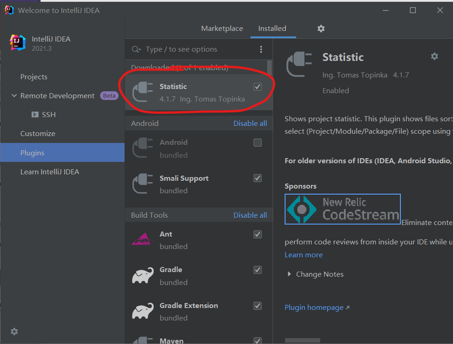Image resolution: width=453 pixels, height=344 pixels.
Task: Select the Smali Support plugin name
Action: coord(184,178)
